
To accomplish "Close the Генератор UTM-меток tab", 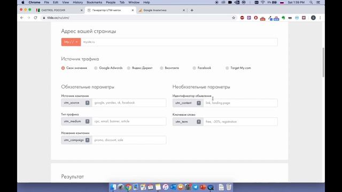I will [133, 10].
